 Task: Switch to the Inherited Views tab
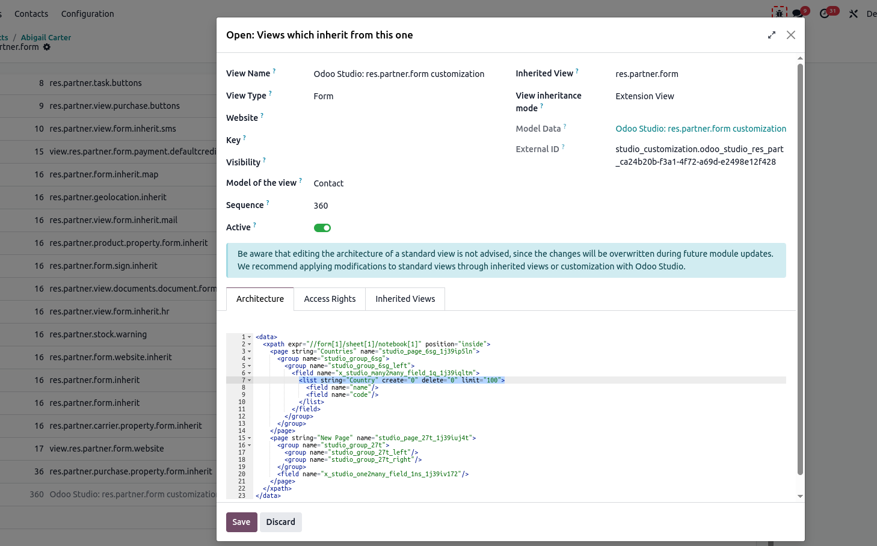tap(405, 299)
